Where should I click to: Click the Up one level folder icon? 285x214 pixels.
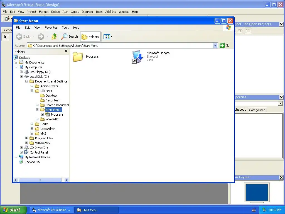click(x=54, y=37)
